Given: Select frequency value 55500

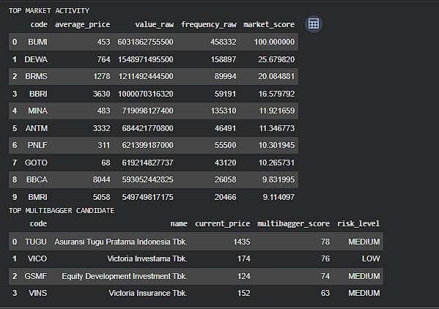Looking at the screenshot, I should click(226, 145).
